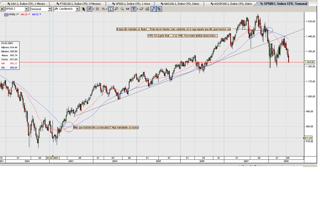Click the 'E aqui não mandam os Bears' annotation

click(174, 29)
